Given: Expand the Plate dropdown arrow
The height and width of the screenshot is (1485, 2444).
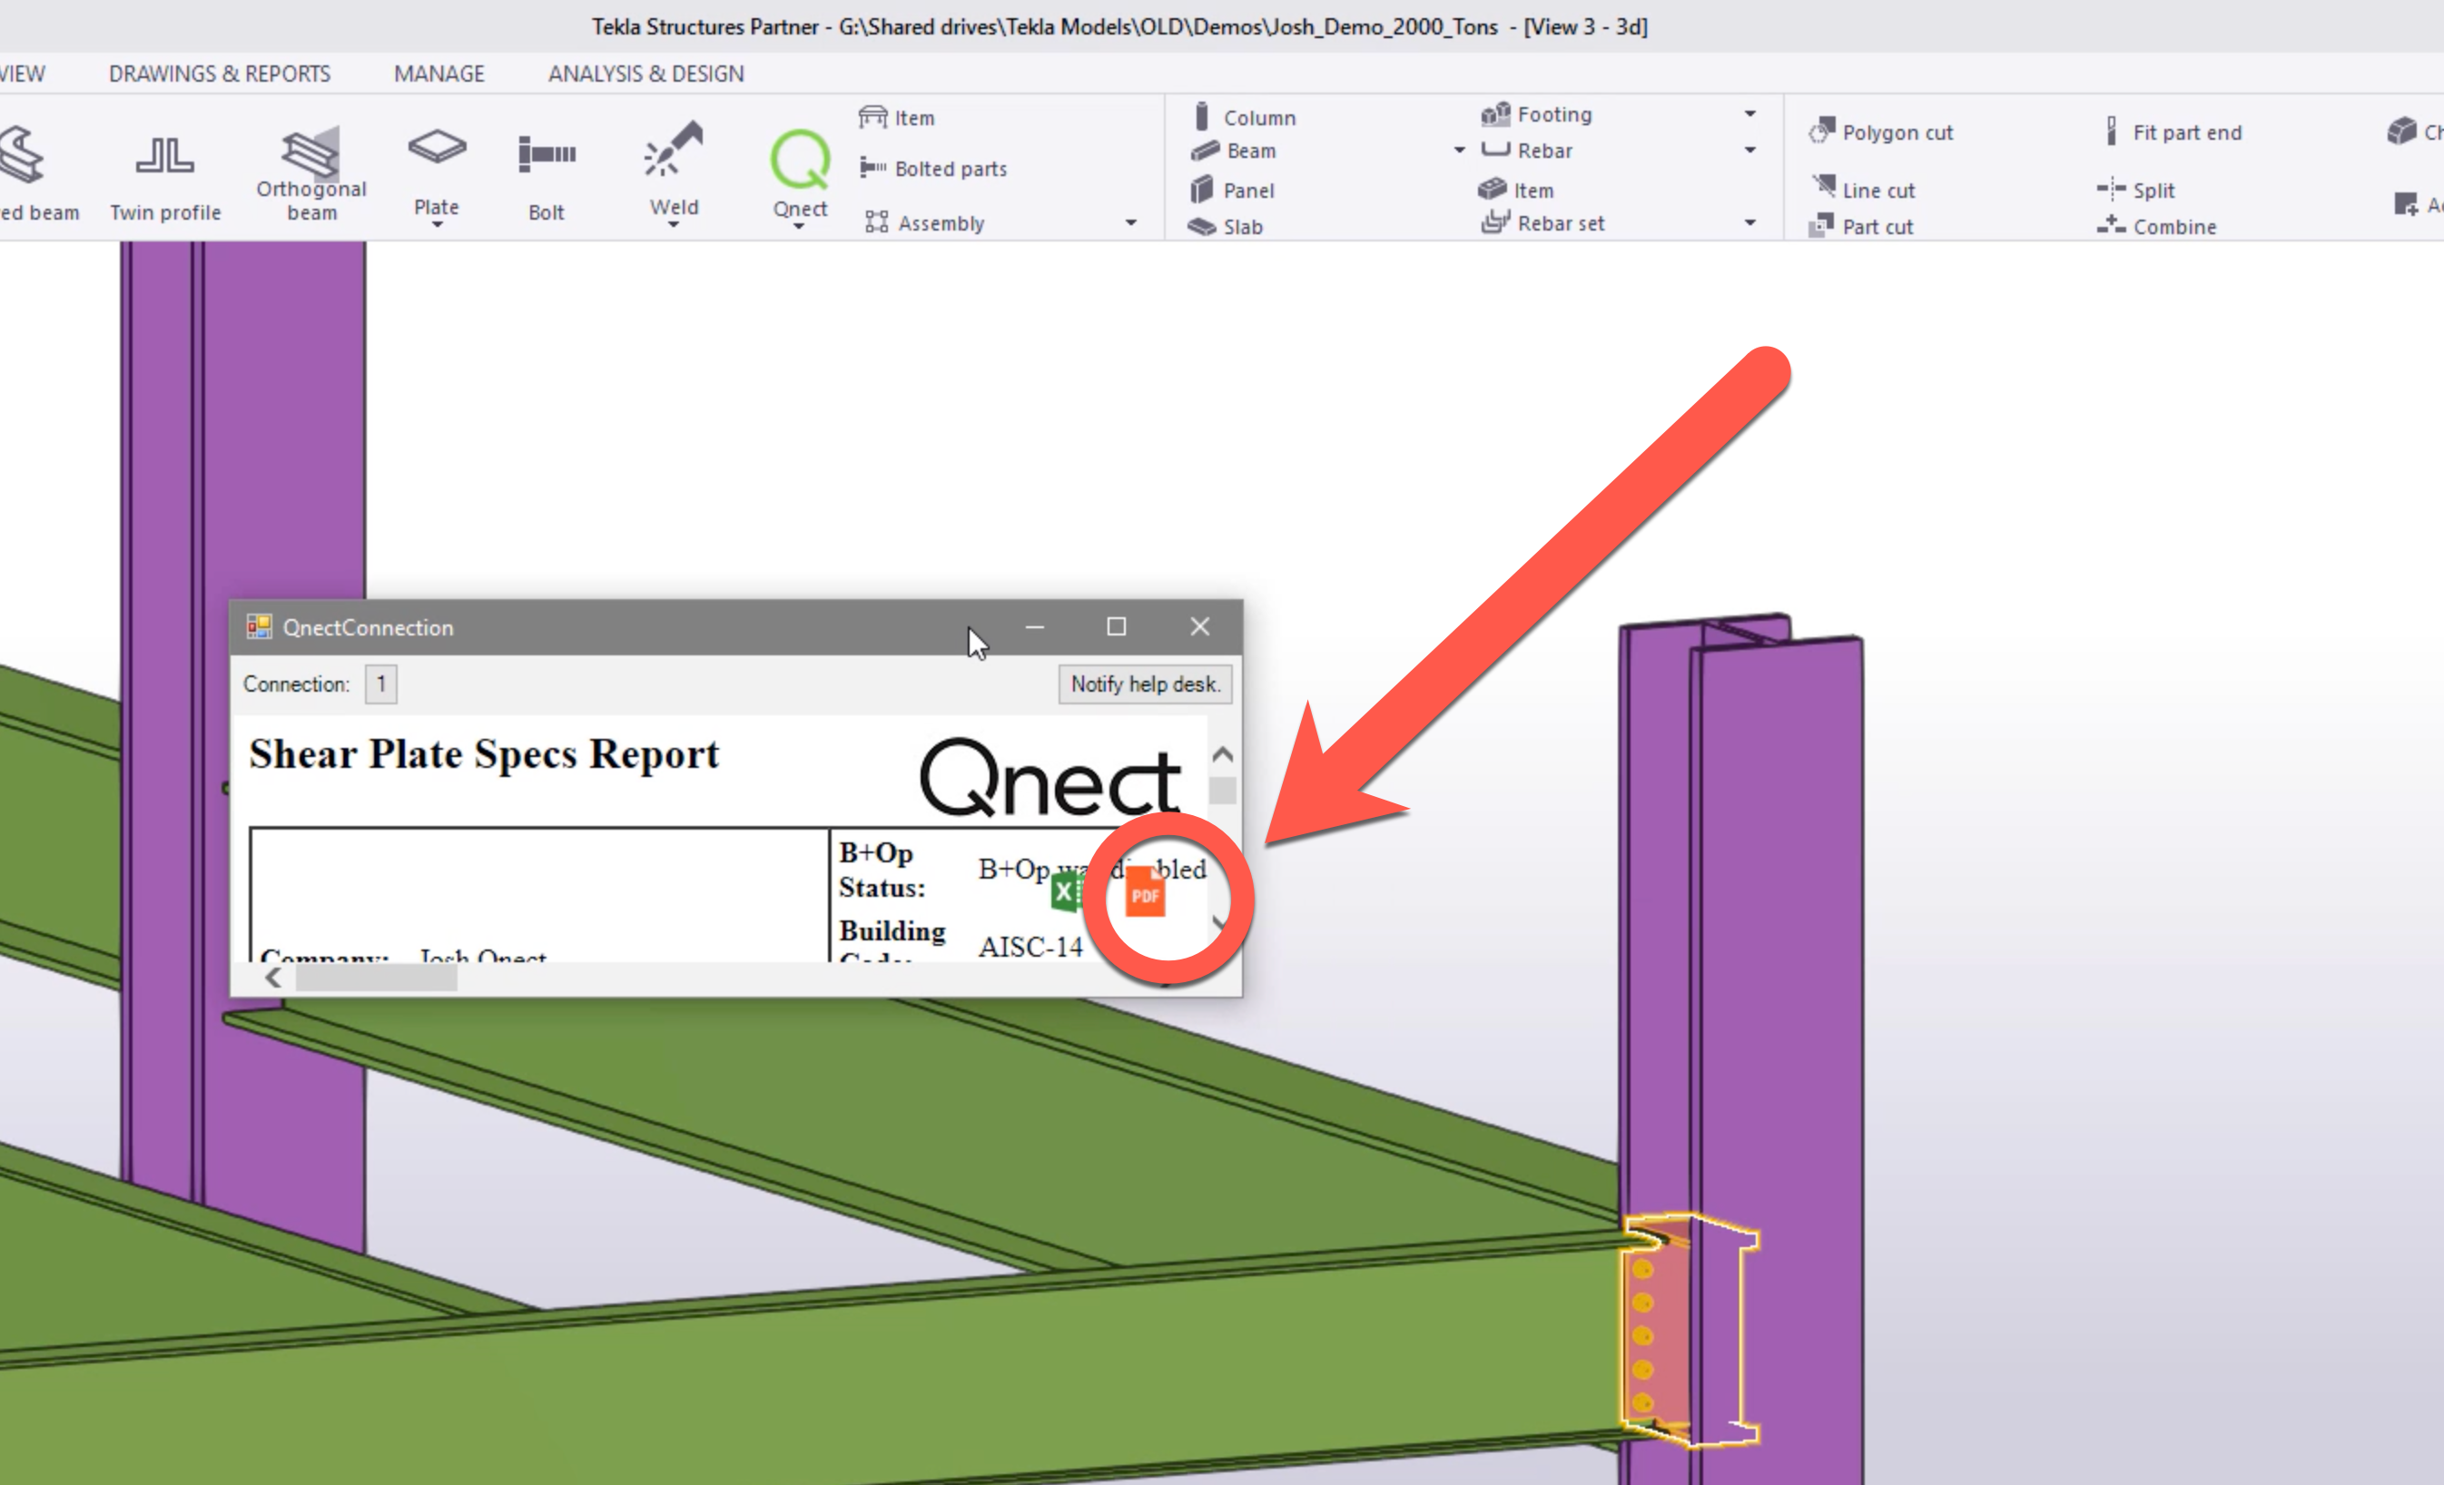Looking at the screenshot, I should [x=437, y=225].
